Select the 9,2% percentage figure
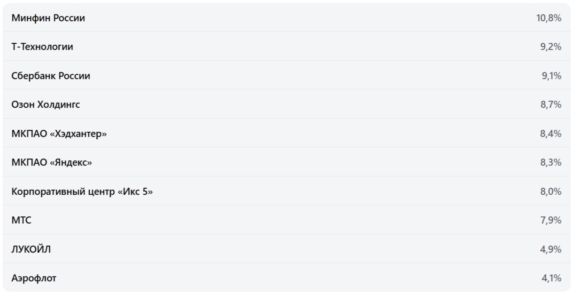The image size is (573, 294). 550,47
